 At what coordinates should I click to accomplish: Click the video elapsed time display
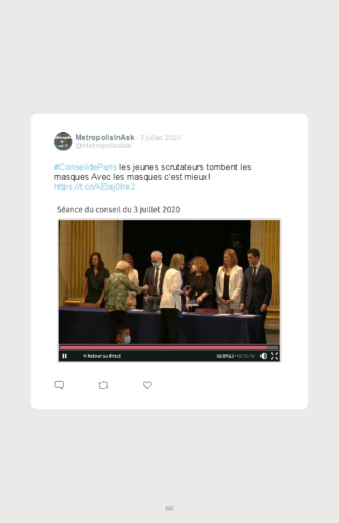click(225, 356)
